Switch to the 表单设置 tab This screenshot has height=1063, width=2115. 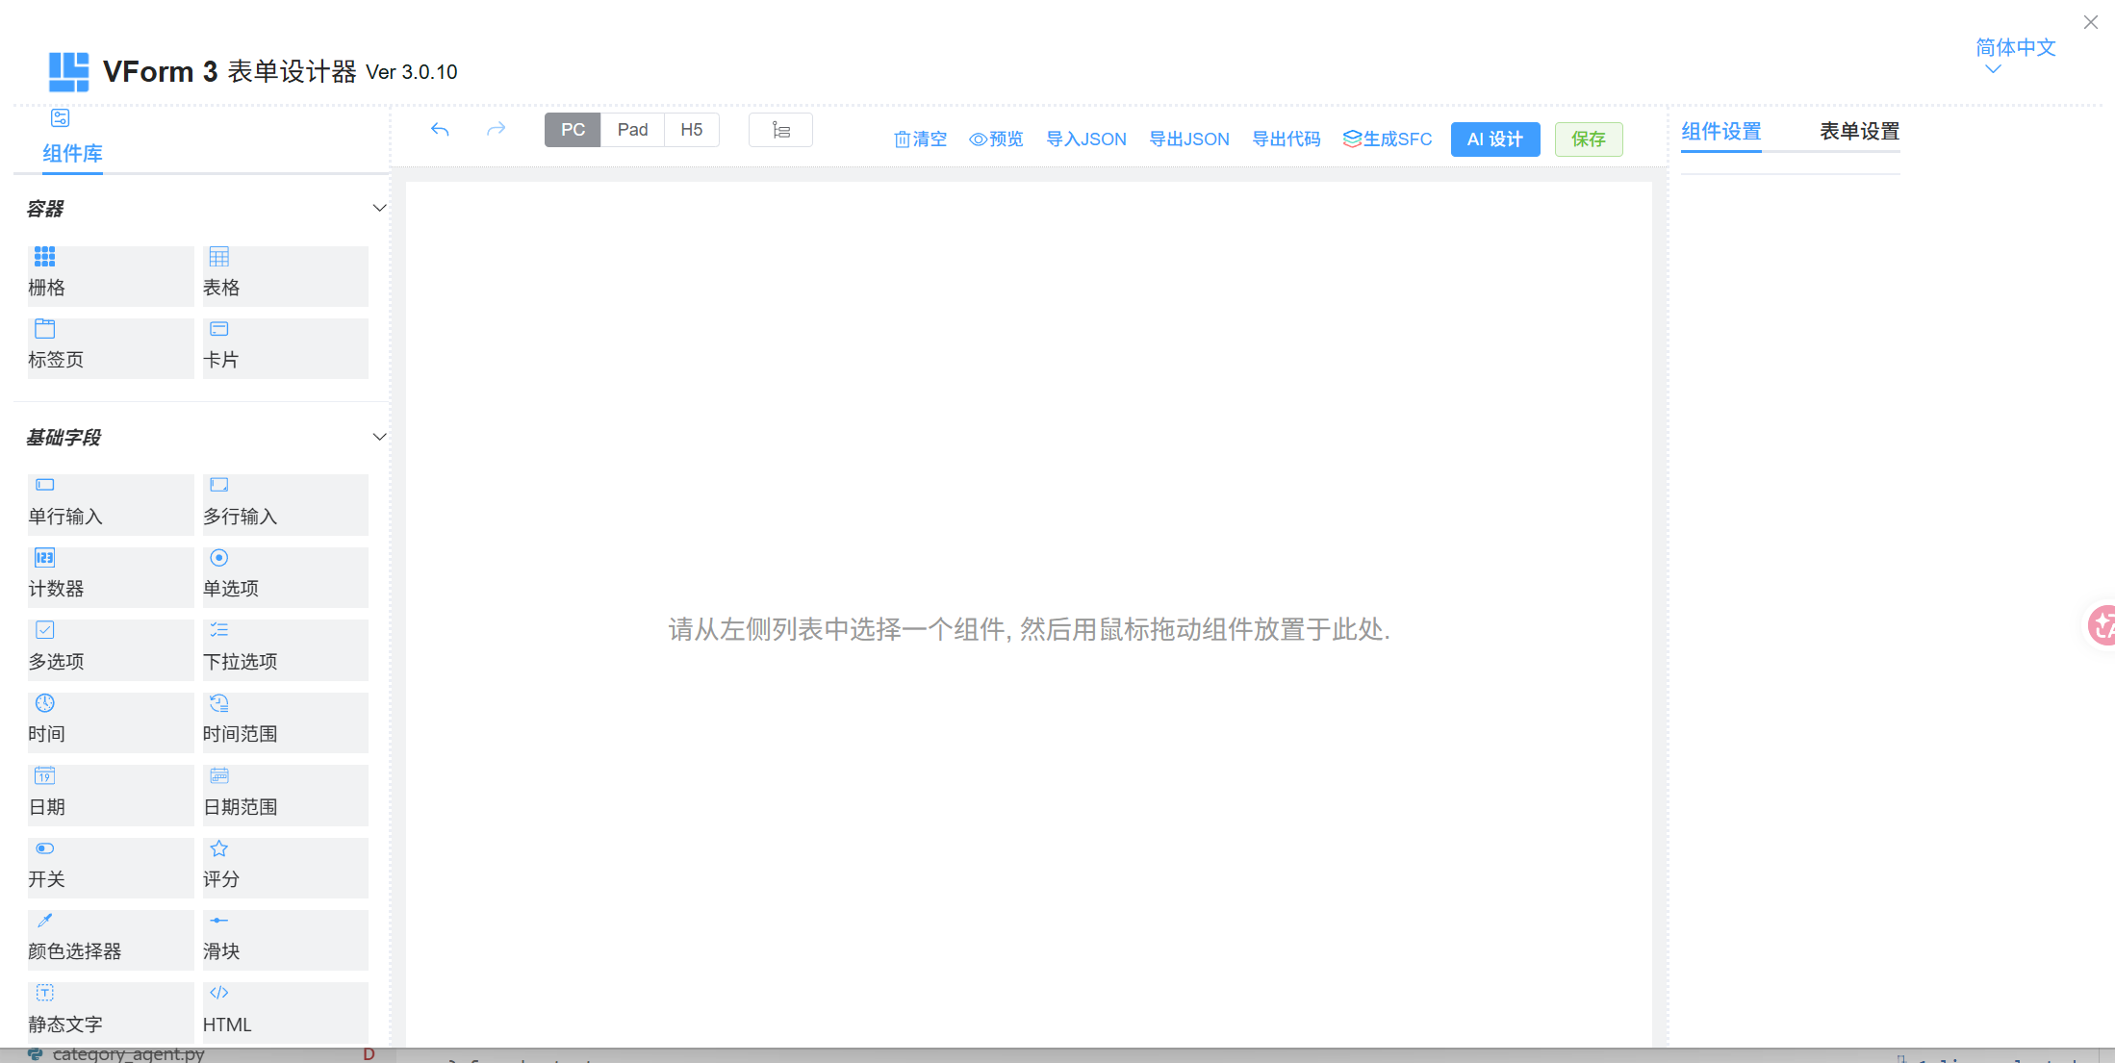click(x=1859, y=132)
